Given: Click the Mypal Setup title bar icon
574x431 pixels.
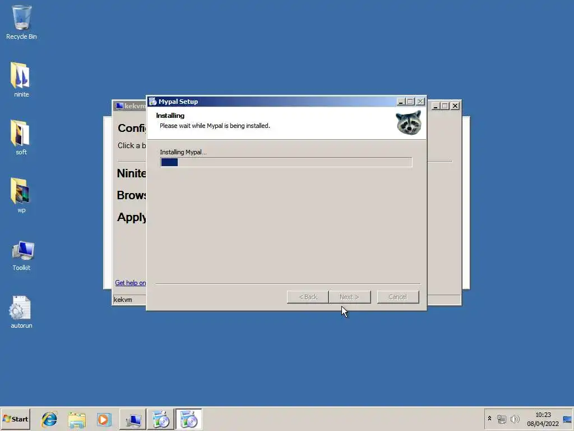Looking at the screenshot, I should (152, 102).
